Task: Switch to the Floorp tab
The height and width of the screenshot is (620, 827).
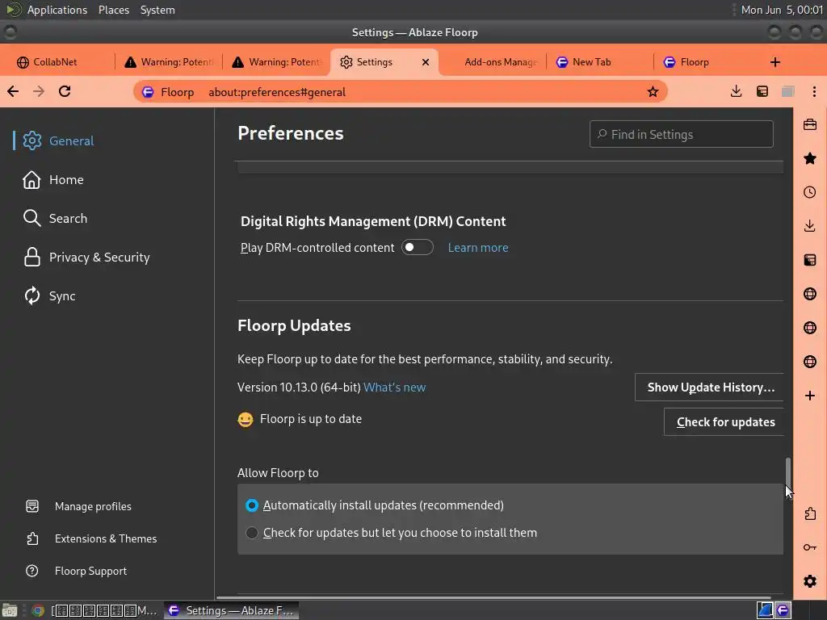Action: click(x=707, y=62)
